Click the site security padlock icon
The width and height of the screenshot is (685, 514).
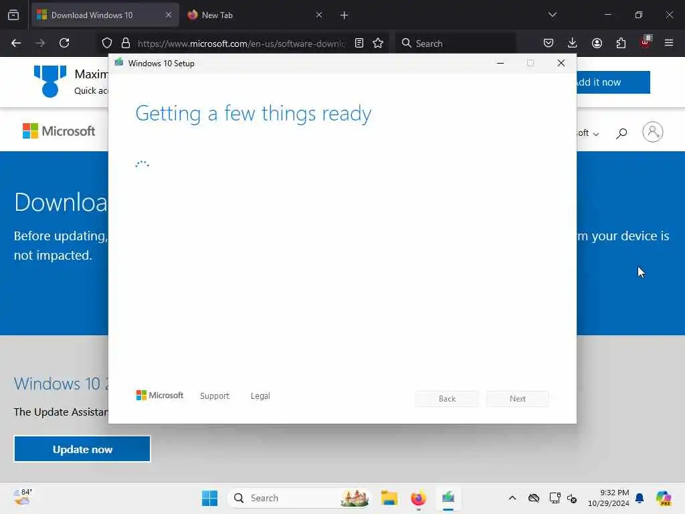(x=126, y=43)
